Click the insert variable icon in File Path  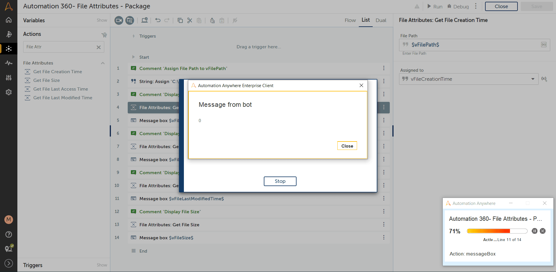click(x=544, y=45)
